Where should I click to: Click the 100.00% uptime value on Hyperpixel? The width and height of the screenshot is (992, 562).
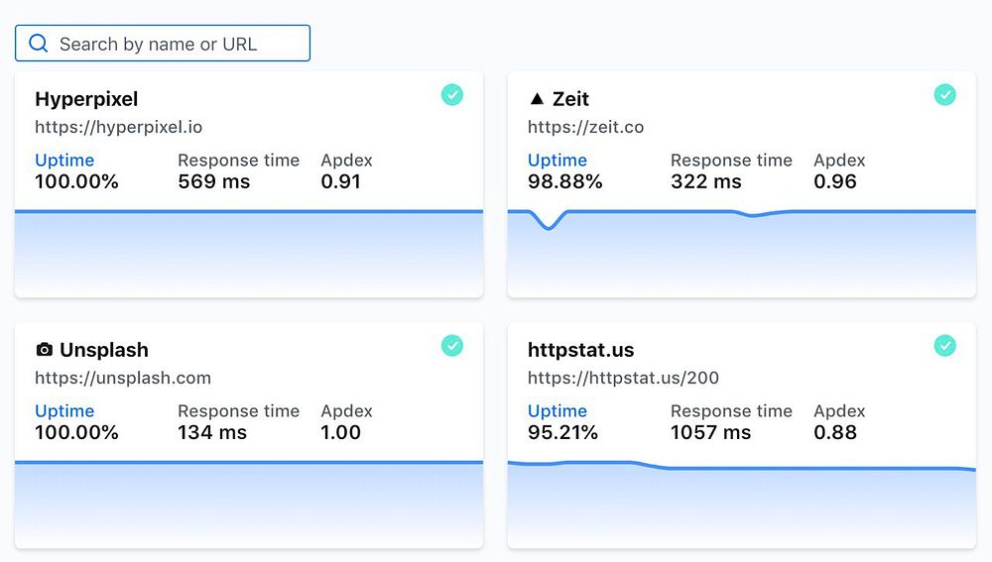point(76,182)
